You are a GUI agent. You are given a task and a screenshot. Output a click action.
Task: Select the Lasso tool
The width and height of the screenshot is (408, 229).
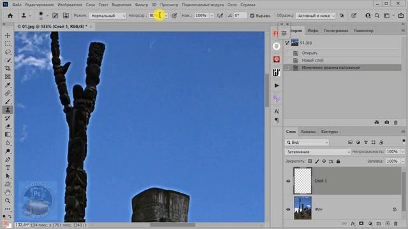point(8,52)
